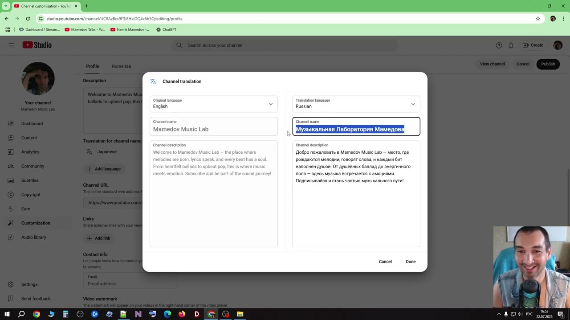Open Windows taskbar search
This screenshot has height=320, width=570.
21,314
